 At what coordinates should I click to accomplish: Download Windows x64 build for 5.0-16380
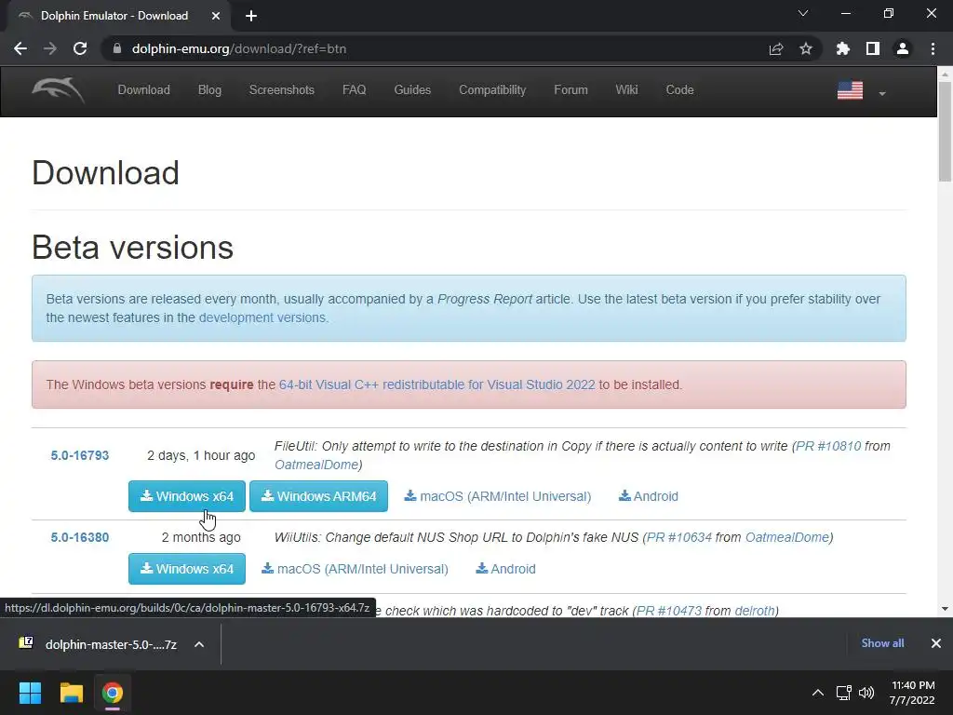186,569
